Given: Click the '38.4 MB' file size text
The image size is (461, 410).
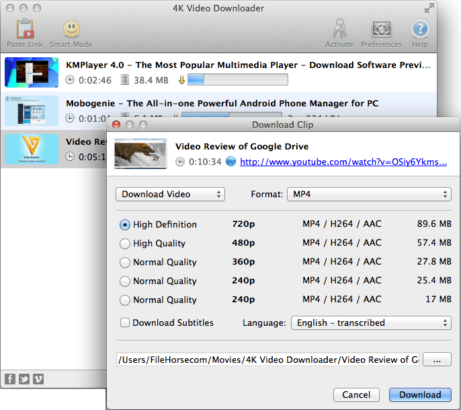Looking at the screenshot, I should pyautogui.click(x=151, y=80).
